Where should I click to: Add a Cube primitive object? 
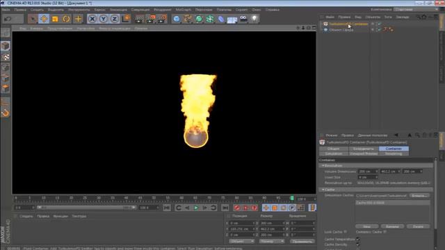[x=177, y=19]
